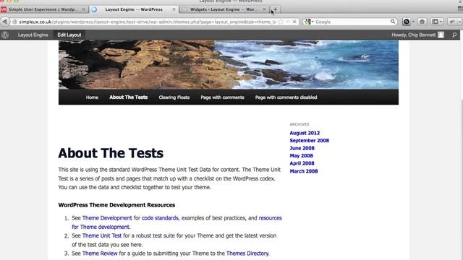Open Page with comments disabled link
The image size is (463, 260).
pyautogui.click(x=286, y=97)
